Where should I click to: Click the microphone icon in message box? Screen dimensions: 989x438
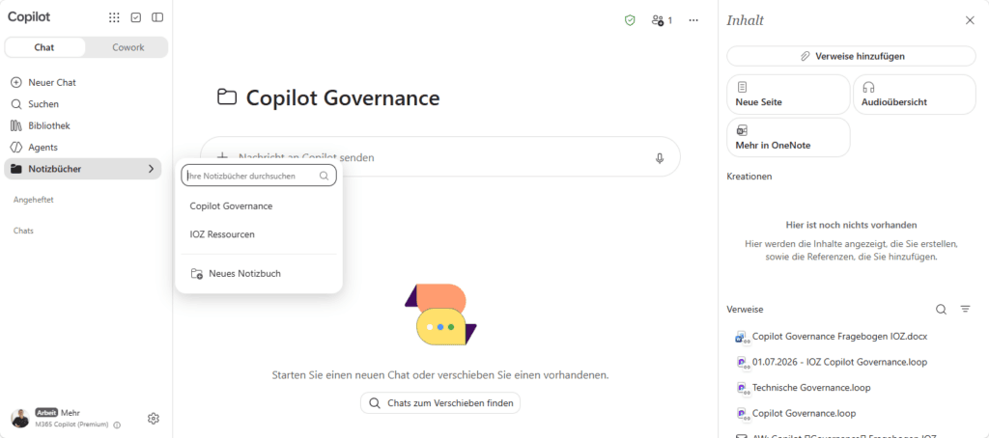click(660, 157)
